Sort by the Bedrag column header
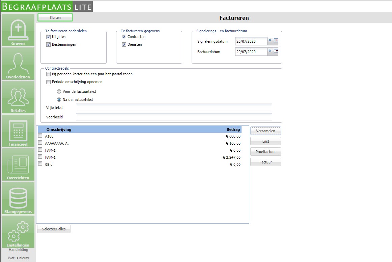This screenshot has width=392, height=262. [233, 129]
